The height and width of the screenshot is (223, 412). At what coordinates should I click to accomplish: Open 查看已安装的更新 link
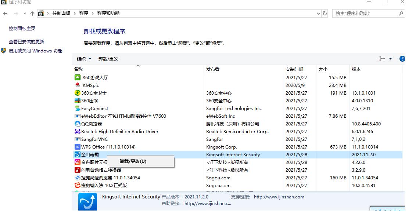click(26, 41)
